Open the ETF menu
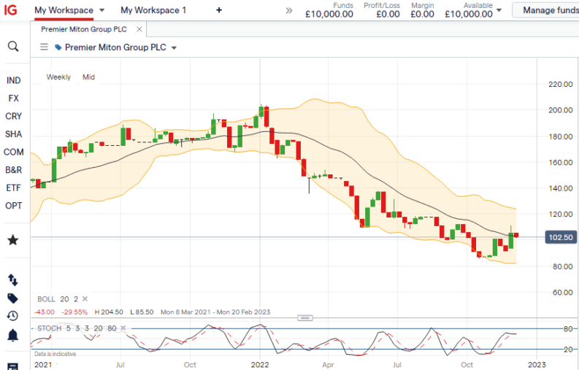 [x=13, y=188]
